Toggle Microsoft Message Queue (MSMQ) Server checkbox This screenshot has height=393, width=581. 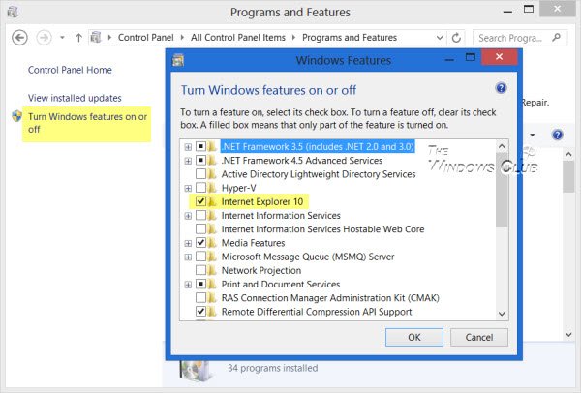(x=200, y=257)
